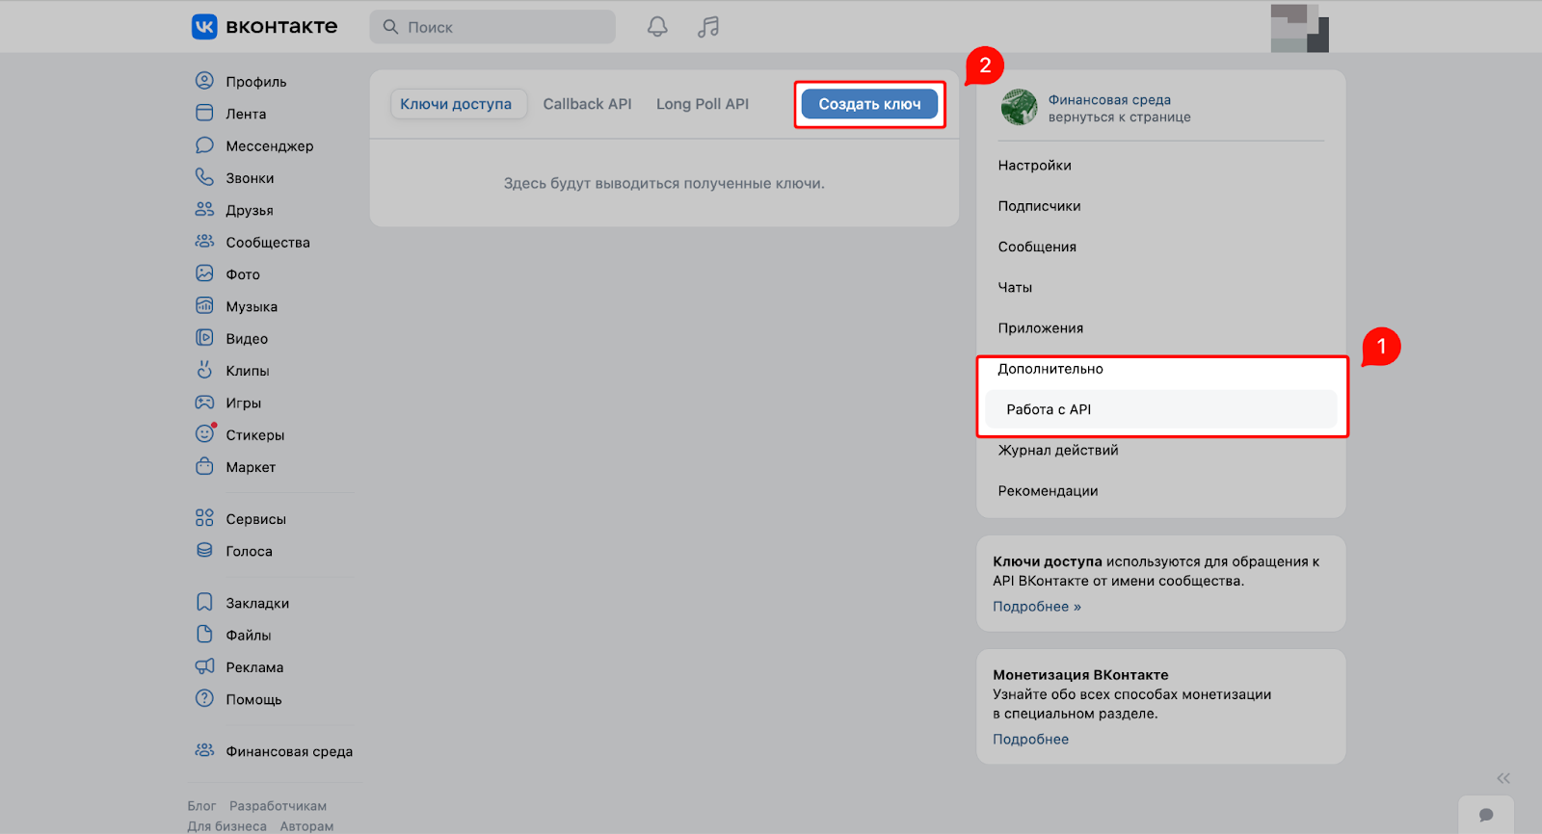Click the Поиск search field
Screen dimensions: 1542x834
point(492,27)
